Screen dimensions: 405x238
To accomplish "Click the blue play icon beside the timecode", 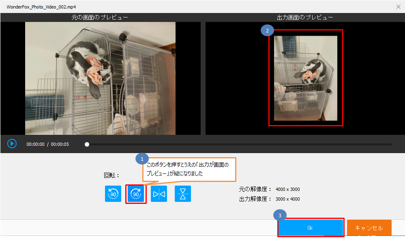I will pyautogui.click(x=11, y=143).
